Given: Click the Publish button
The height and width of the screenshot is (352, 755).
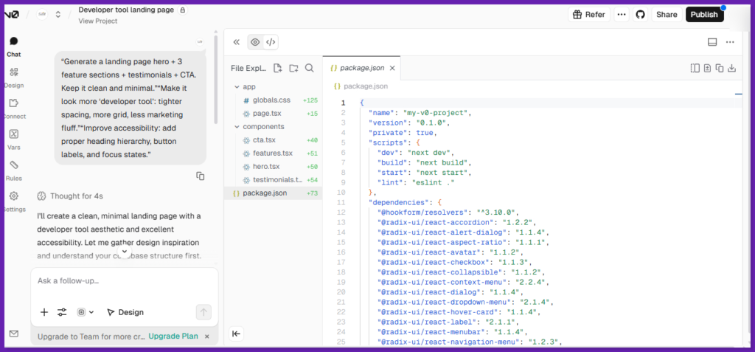Looking at the screenshot, I should pyautogui.click(x=704, y=14).
